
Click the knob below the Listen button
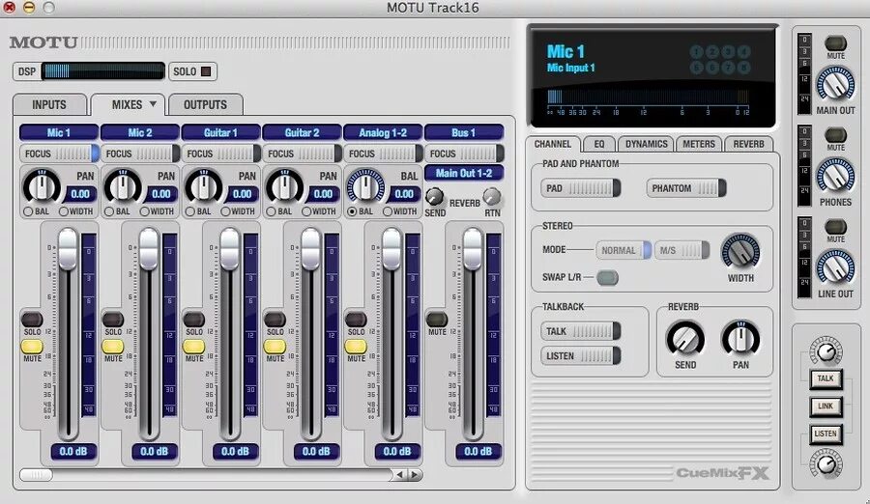click(x=826, y=463)
